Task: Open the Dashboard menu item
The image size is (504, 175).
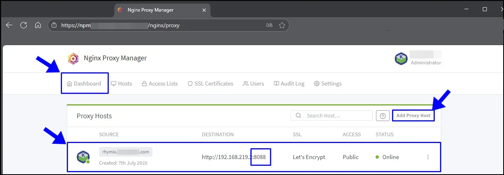Action: click(x=84, y=84)
